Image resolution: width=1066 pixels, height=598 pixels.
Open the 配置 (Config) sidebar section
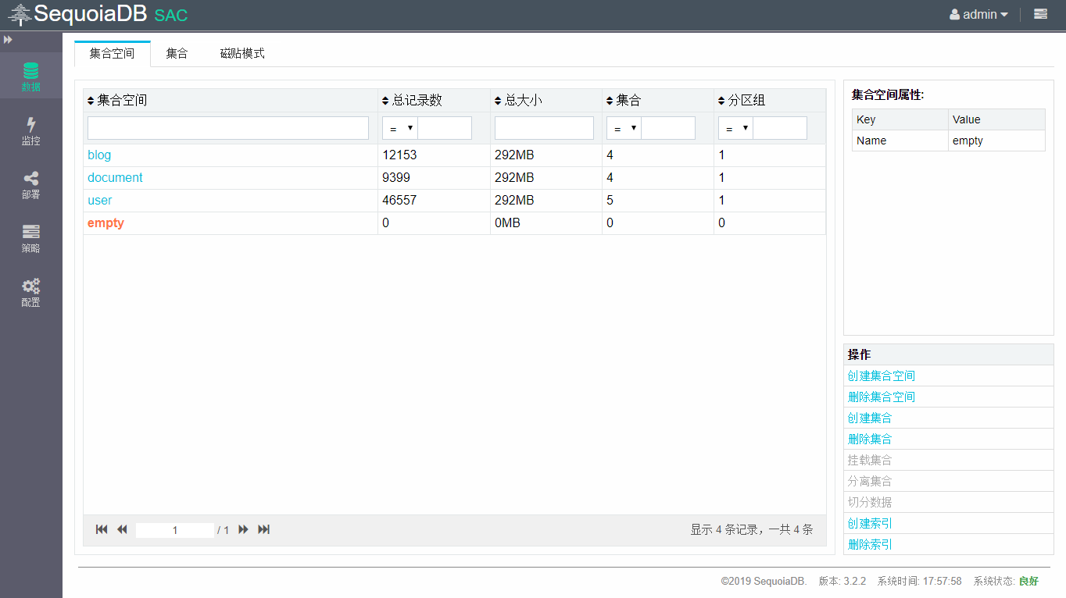pos(30,292)
